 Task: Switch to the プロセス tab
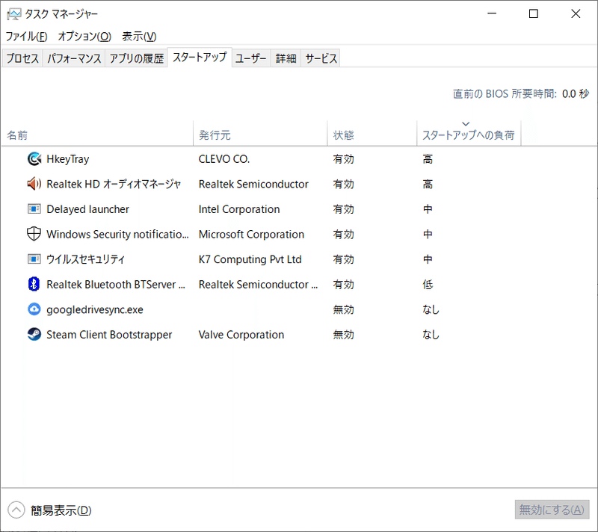[x=22, y=58]
